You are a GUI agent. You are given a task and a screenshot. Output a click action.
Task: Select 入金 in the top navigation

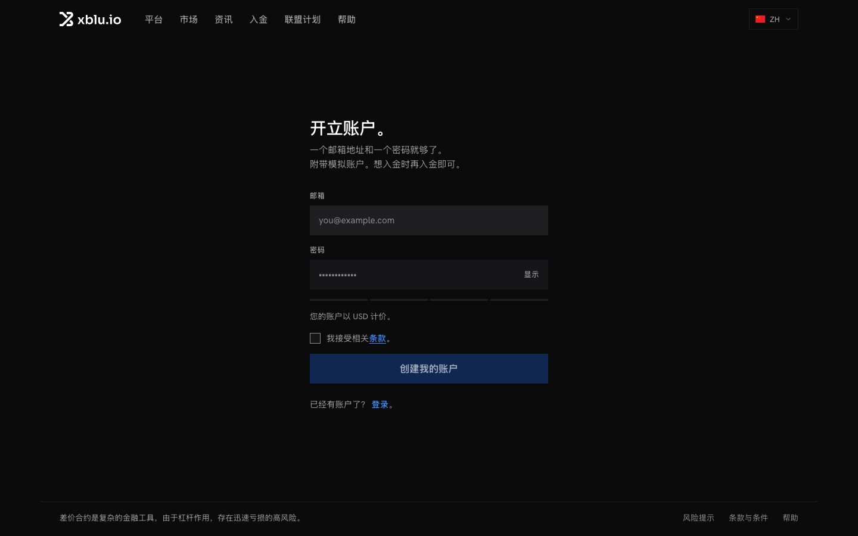coord(259,20)
